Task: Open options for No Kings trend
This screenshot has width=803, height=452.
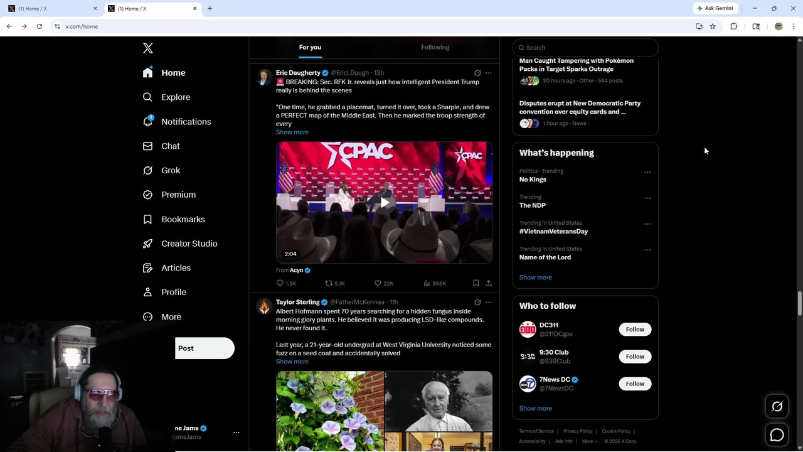Action: pyautogui.click(x=647, y=172)
